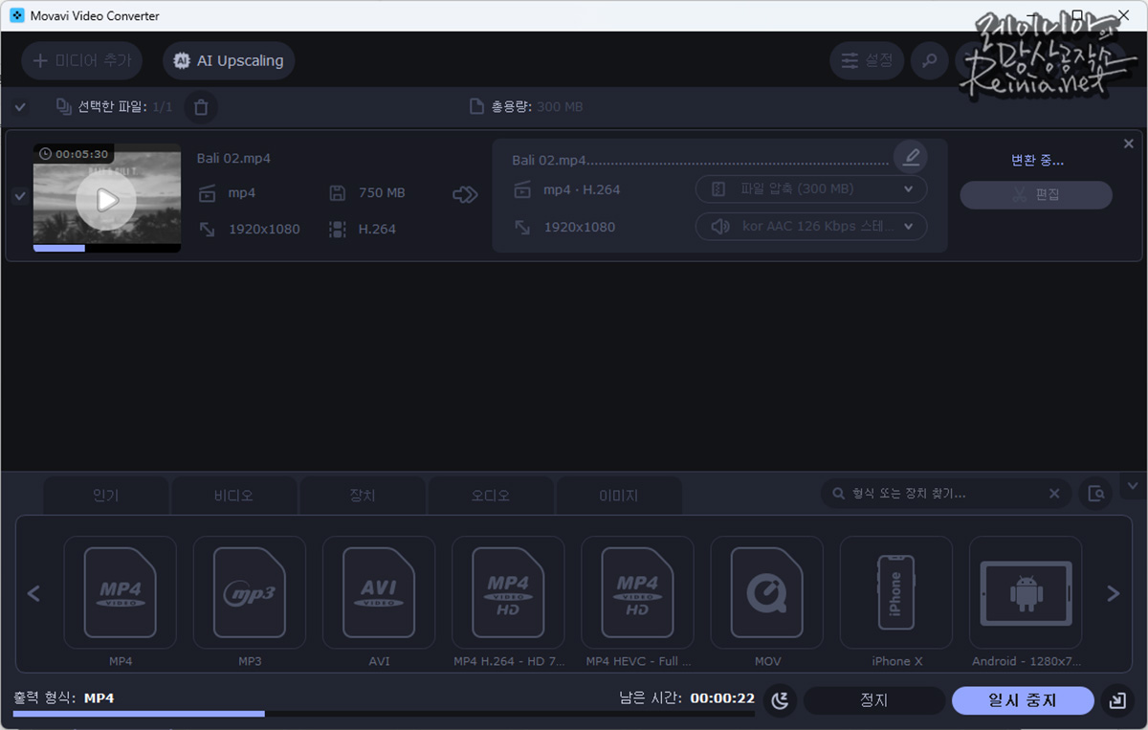
Task: Click the 변환 중... converting status text
Action: pos(1037,161)
